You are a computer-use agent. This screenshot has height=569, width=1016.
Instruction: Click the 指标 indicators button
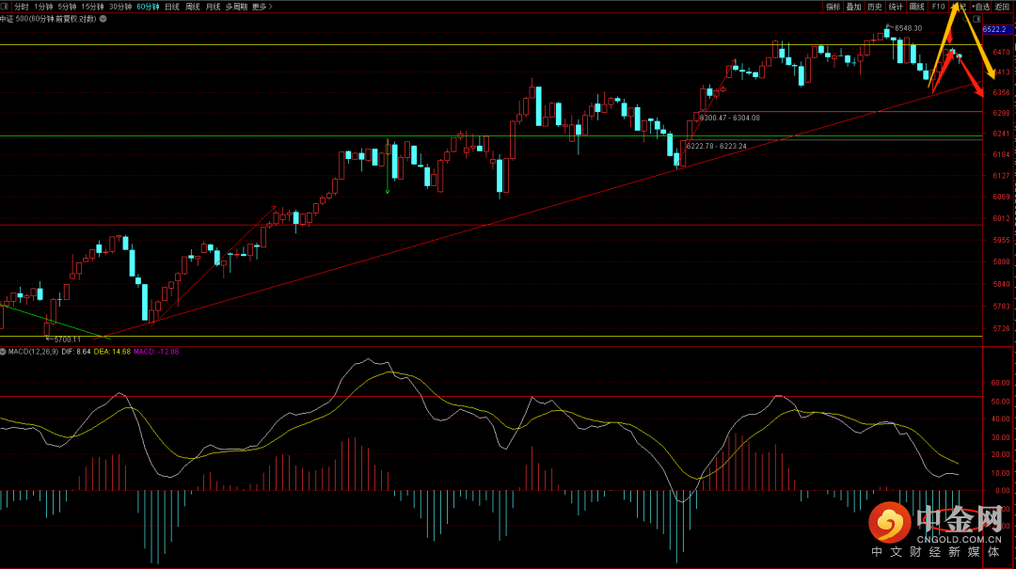[833, 7]
